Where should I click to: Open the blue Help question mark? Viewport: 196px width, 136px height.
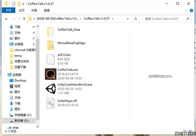[191, 10]
